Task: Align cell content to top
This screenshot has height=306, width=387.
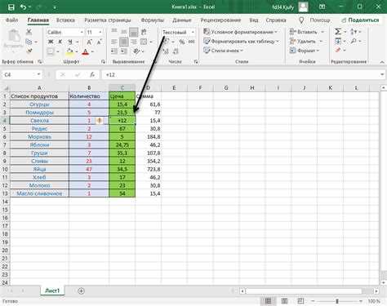Action: [x=114, y=32]
